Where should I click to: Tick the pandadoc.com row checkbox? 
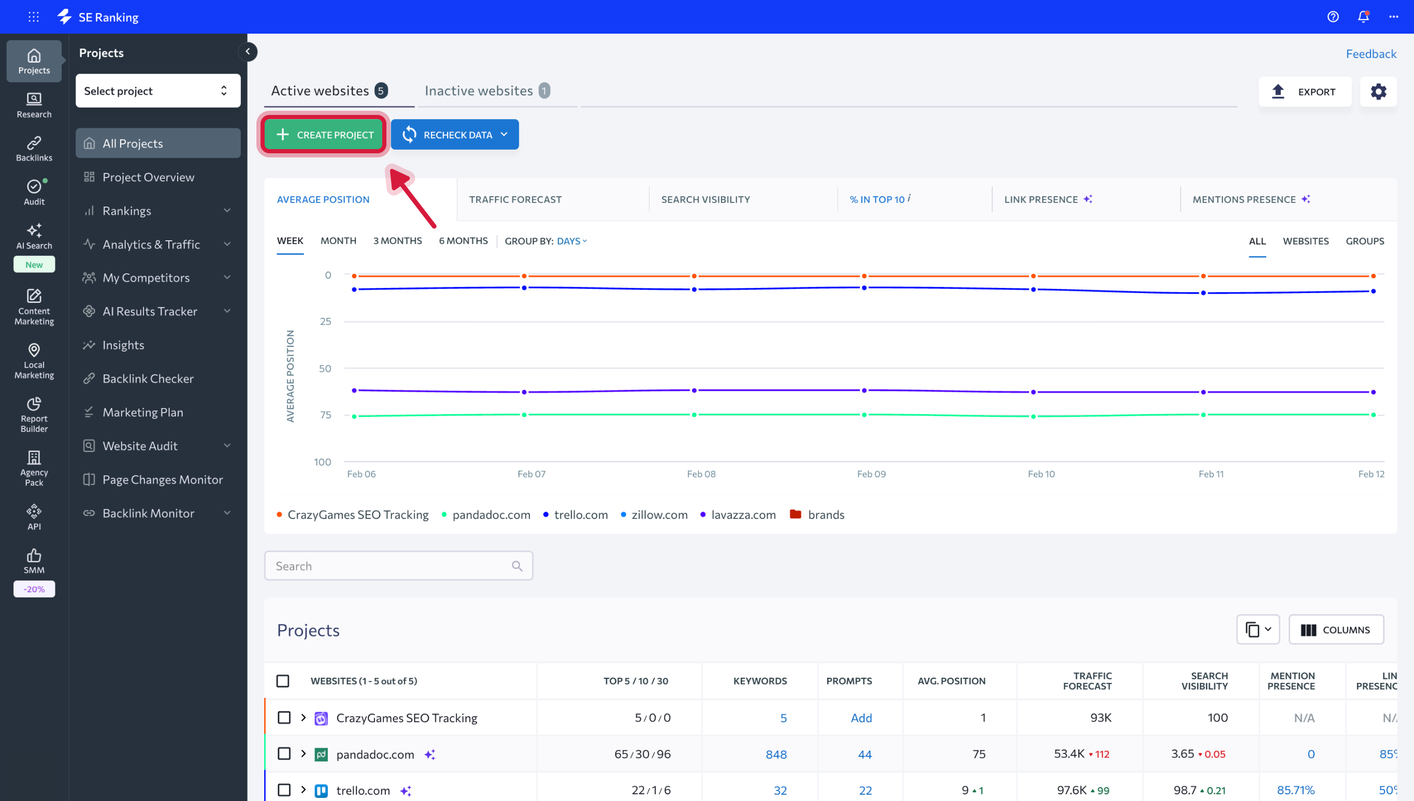point(284,754)
